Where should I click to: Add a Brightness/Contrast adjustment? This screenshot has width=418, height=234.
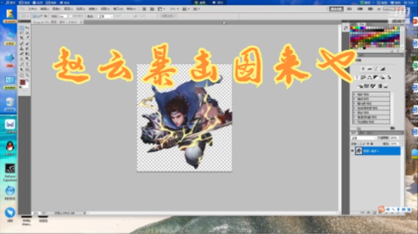pyautogui.click(x=363, y=68)
